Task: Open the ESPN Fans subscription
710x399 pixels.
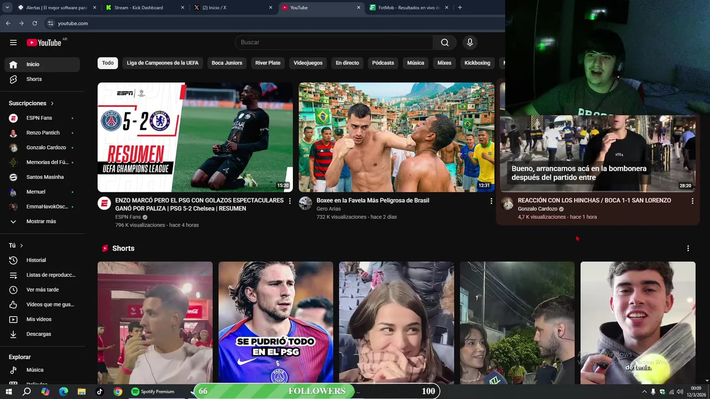Action: (x=42, y=118)
